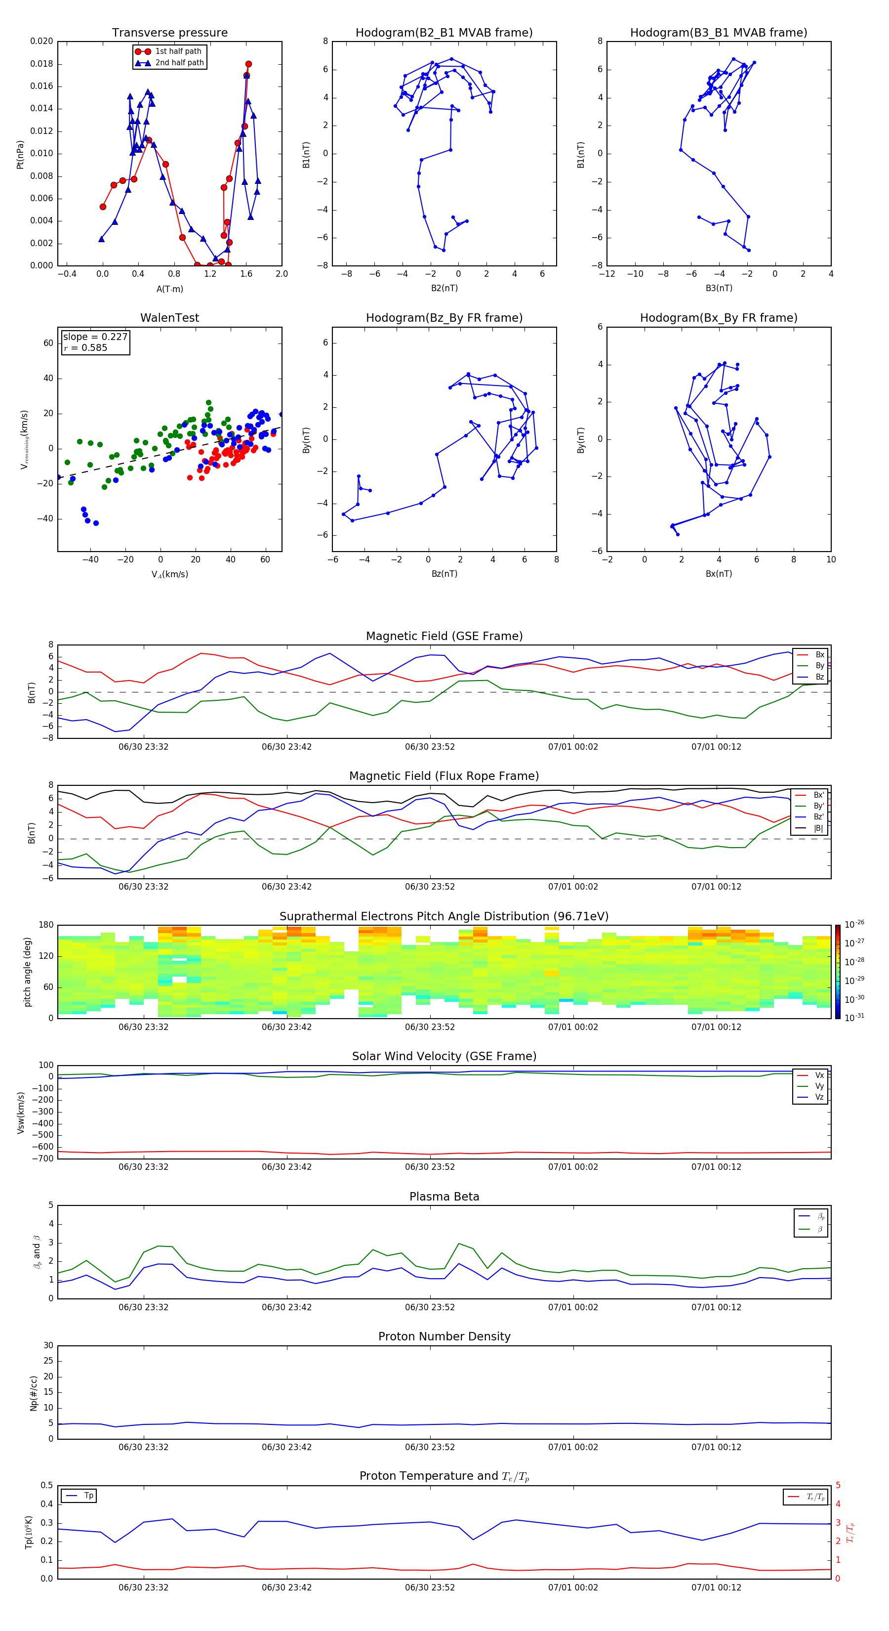This screenshot has height=1631, width=889.
Task: Click the 'Hodogram(Bx_By FR frame)' title
Action: click(x=719, y=318)
